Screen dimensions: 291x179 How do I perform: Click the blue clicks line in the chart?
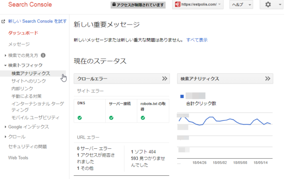225,120
